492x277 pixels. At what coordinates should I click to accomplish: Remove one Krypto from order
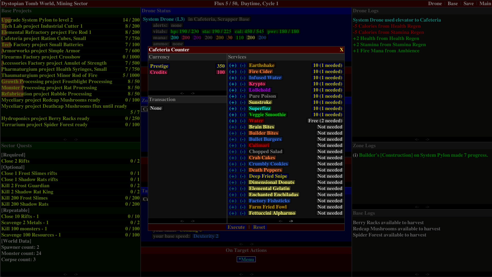click(243, 84)
